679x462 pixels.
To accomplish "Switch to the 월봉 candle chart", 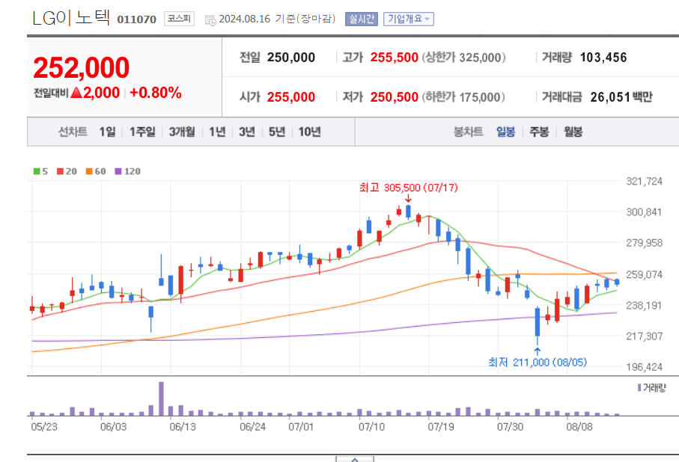I will (573, 132).
